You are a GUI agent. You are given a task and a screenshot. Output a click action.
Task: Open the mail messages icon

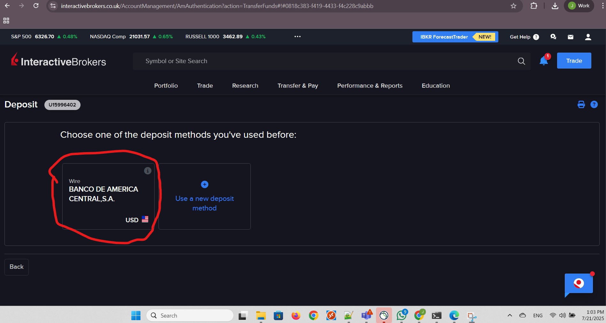coord(571,37)
